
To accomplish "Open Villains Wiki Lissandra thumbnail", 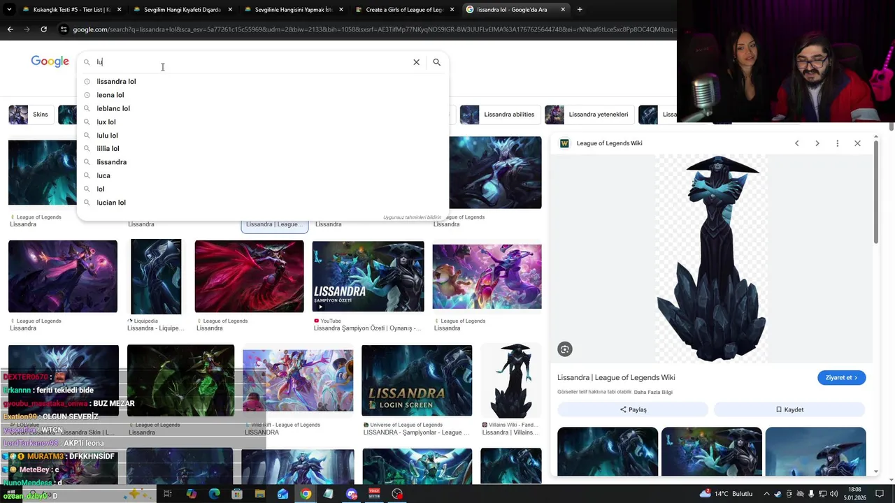I will point(511,381).
